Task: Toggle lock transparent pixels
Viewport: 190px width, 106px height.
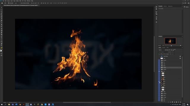Action: click(x=161, y=54)
